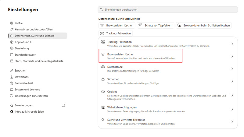This screenshot has width=244, height=137.
Task: Open Downloads settings
Action: click(x=38, y=77)
